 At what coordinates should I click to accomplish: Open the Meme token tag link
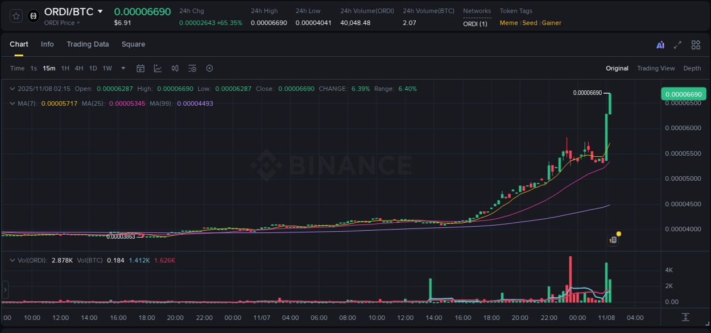pos(508,23)
